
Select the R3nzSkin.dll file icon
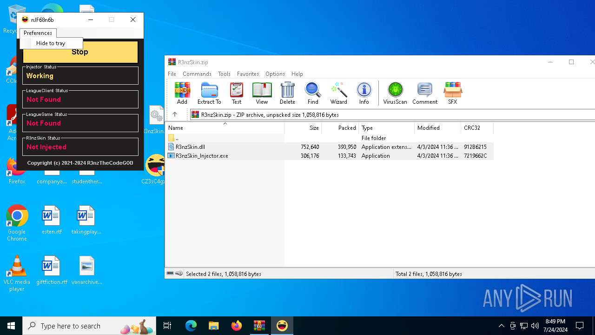click(x=171, y=147)
